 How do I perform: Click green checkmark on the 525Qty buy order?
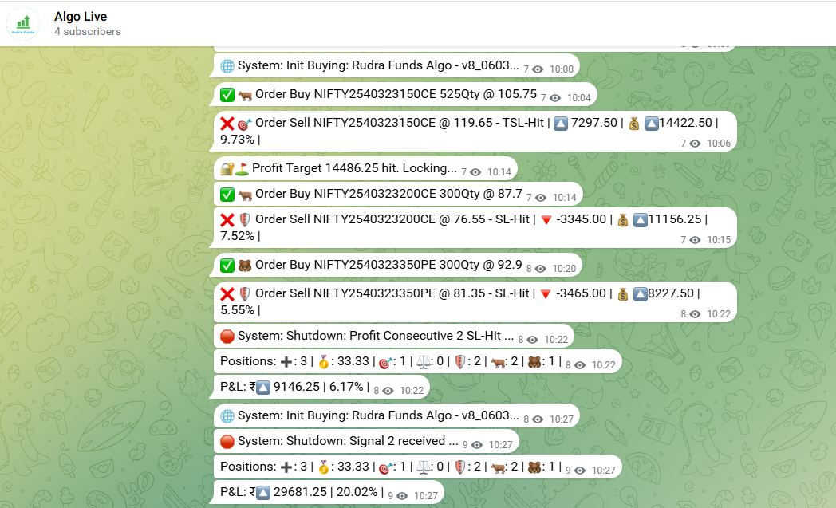pos(227,94)
